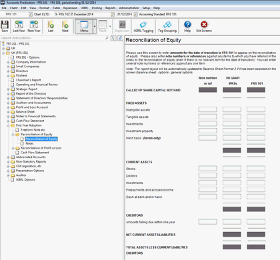This screenshot has height=260, width=280.
Task: Expand the Directors tree folder
Action: coord(8,71)
